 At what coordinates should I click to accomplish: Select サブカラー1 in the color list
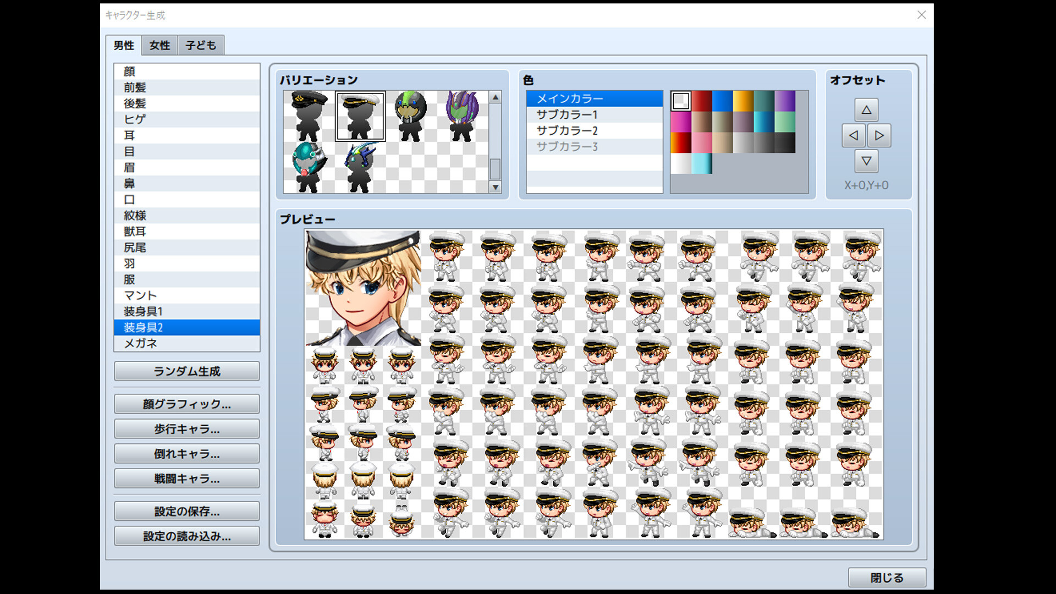[x=566, y=114]
